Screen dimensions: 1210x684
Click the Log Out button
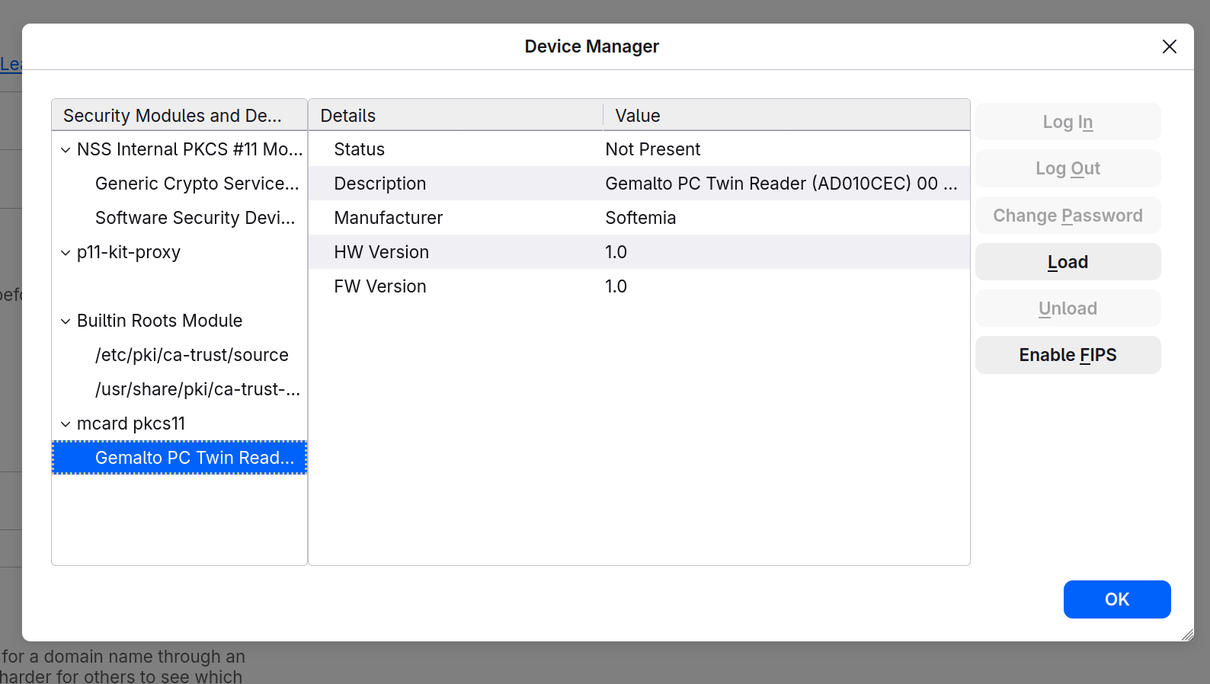coord(1068,168)
